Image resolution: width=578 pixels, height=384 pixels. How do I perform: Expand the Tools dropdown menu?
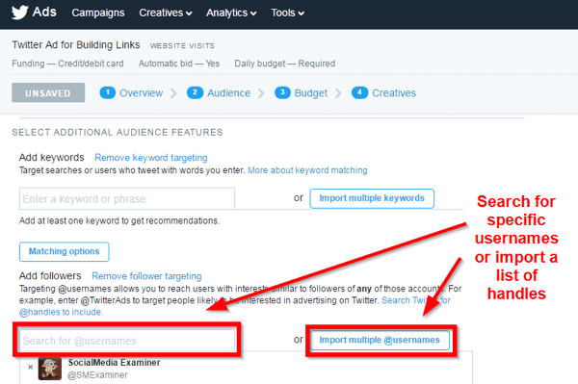287,13
